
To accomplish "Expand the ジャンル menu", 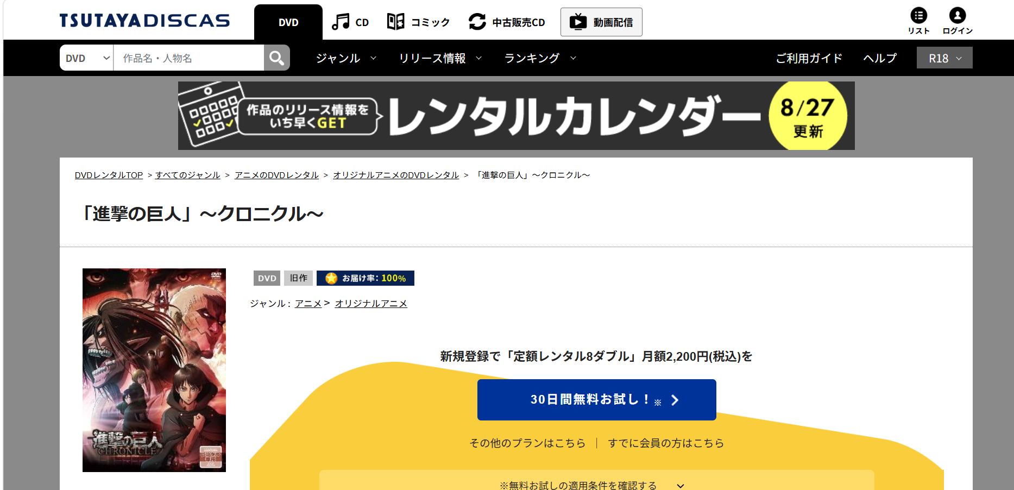I will point(346,58).
